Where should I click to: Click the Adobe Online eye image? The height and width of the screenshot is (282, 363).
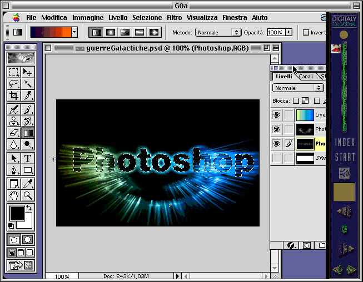click(x=21, y=58)
